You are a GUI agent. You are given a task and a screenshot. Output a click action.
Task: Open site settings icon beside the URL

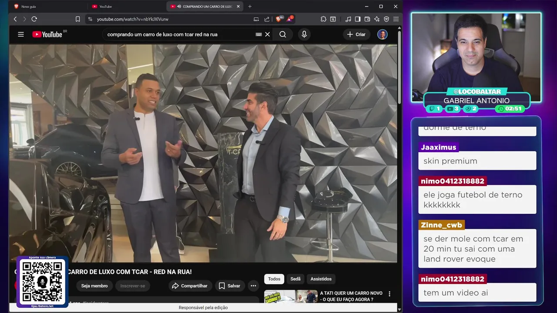[90, 19]
